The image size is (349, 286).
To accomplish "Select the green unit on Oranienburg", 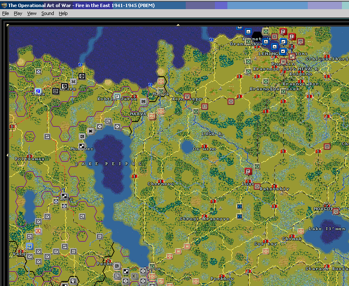I will pos(248,41).
